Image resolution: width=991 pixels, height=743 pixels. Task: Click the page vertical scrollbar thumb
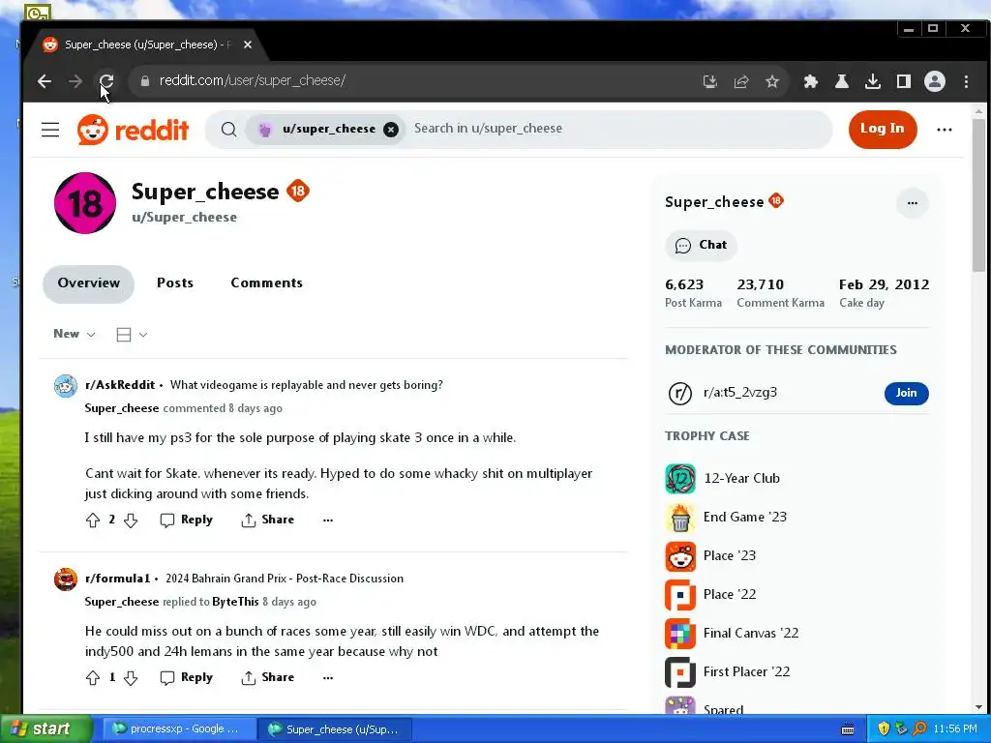point(978,195)
